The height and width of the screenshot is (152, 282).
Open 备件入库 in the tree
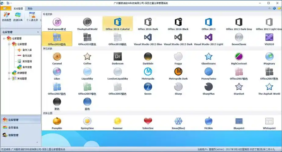[25, 50]
